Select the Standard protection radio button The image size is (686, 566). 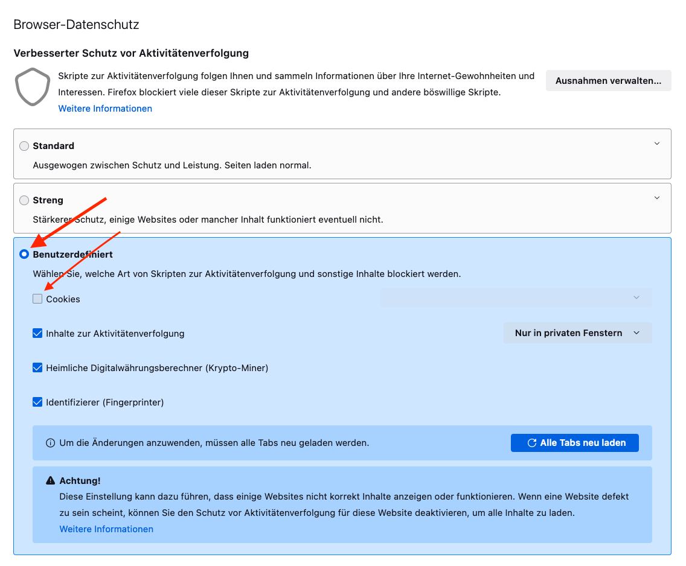[24, 146]
